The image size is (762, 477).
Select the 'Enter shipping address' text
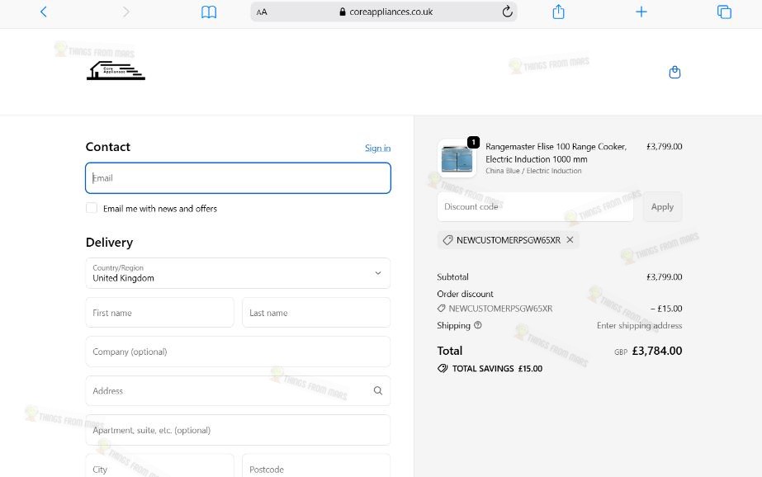pyautogui.click(x=640, y=325)
